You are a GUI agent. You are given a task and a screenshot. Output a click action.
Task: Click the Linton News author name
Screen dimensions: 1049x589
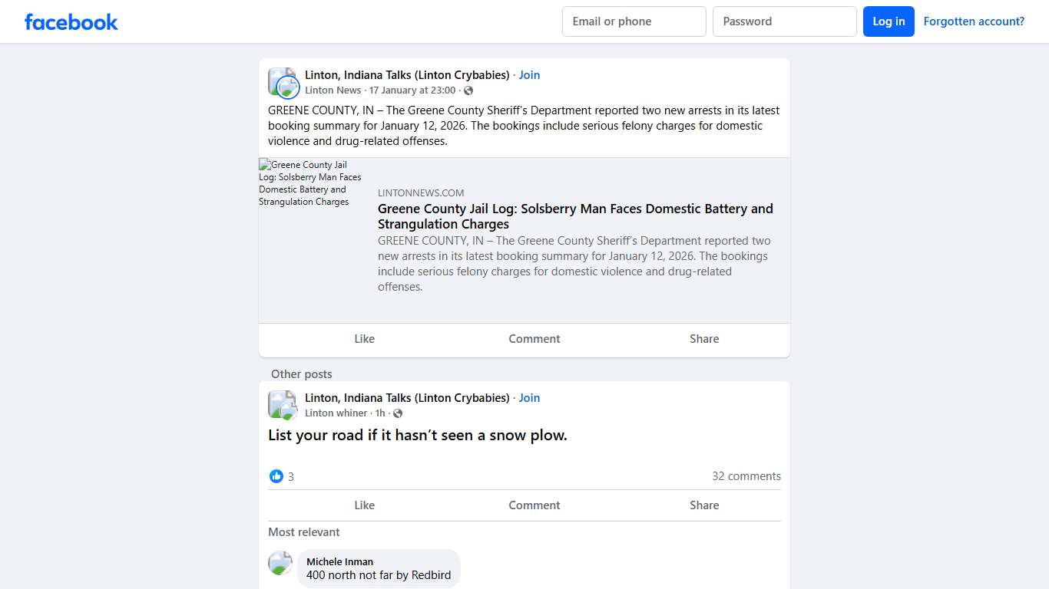point(332,90)
